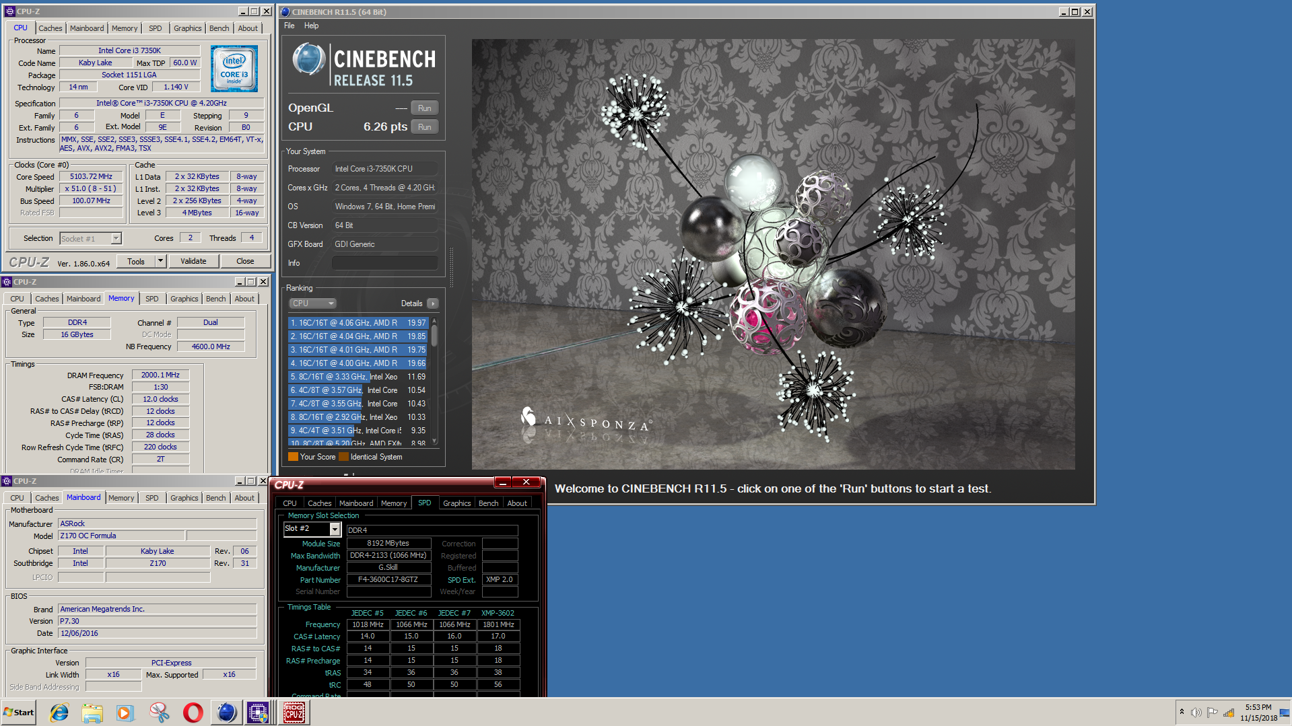Viewport: 1292px width, 726px height.
Task: Show hidden tray icons arrow
Action: pos(1182,712)
